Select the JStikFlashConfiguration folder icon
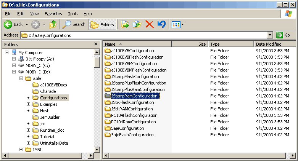Image resolution: width=298 pixels, height=161 pixels. pos(108,102)
